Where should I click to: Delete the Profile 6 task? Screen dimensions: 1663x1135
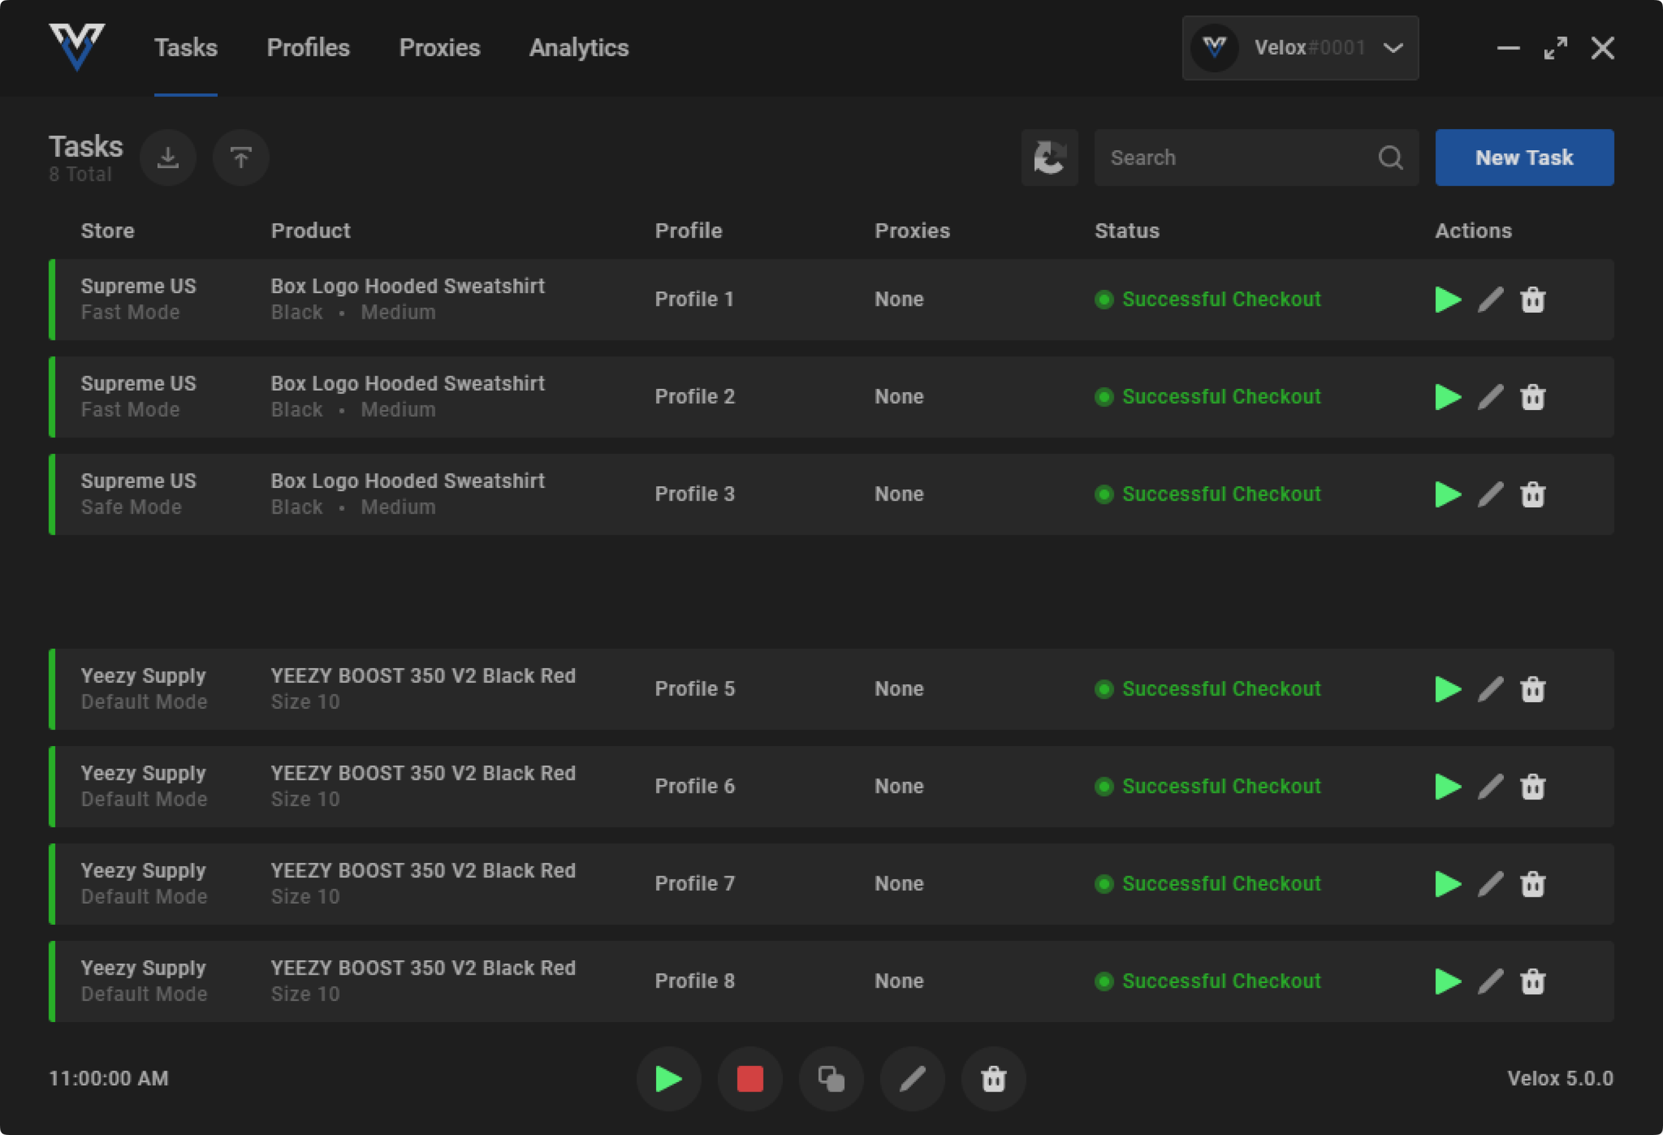1533,787
